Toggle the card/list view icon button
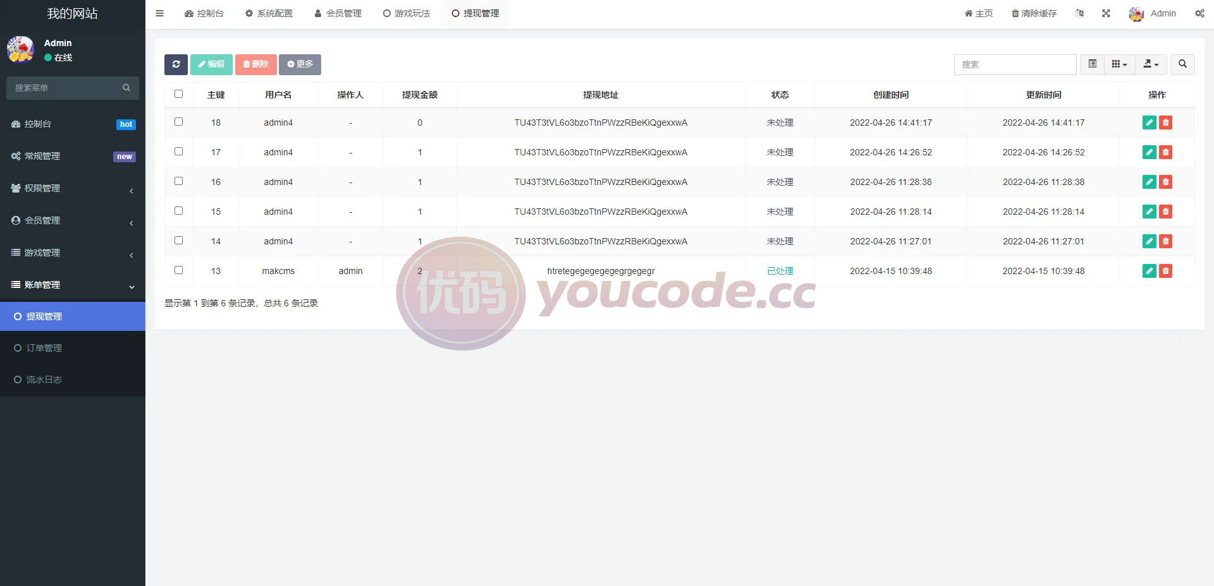The height and width of the screenshot is (586, 1214). click(1092, 64)
